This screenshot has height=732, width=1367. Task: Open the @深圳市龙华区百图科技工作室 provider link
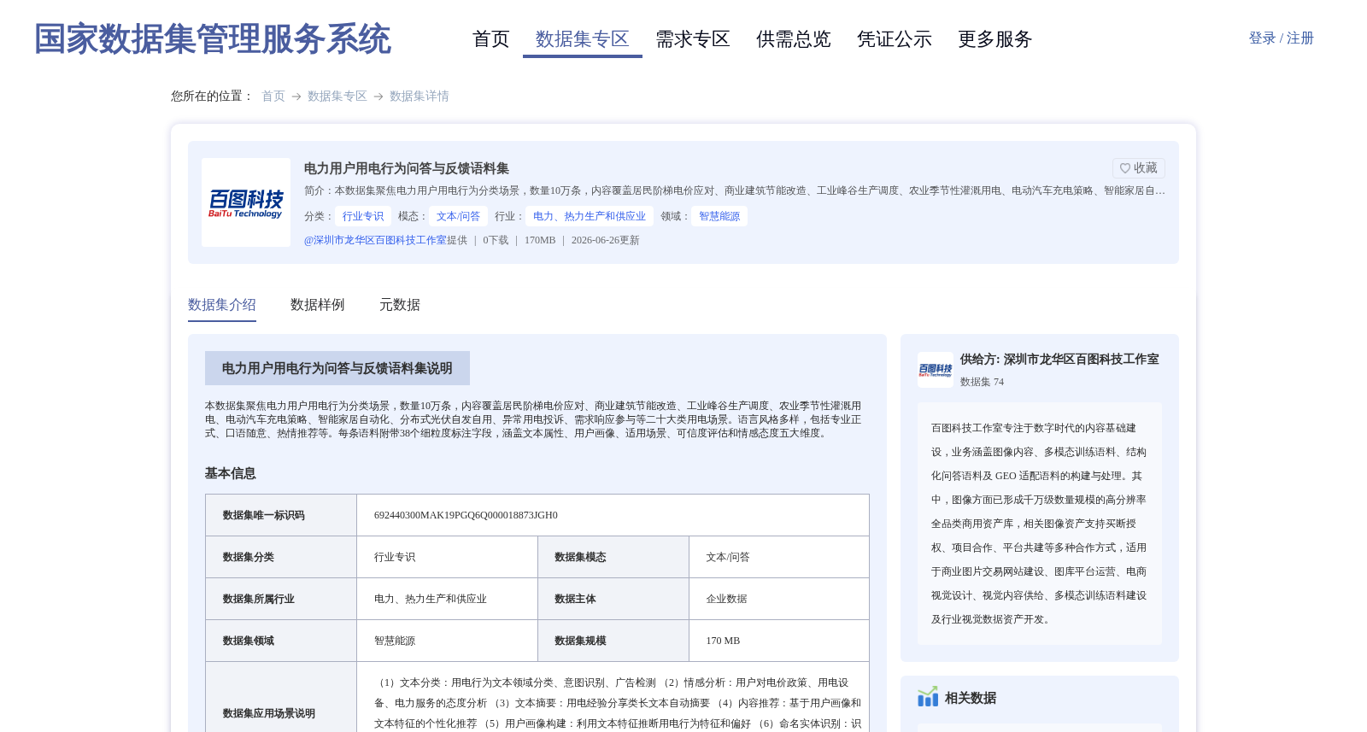point(375,240)
